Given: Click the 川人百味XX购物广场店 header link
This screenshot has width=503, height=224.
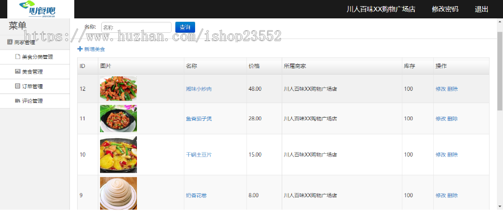Looking at the screenshot, I should pyautogui.click(x=381, y=9).
